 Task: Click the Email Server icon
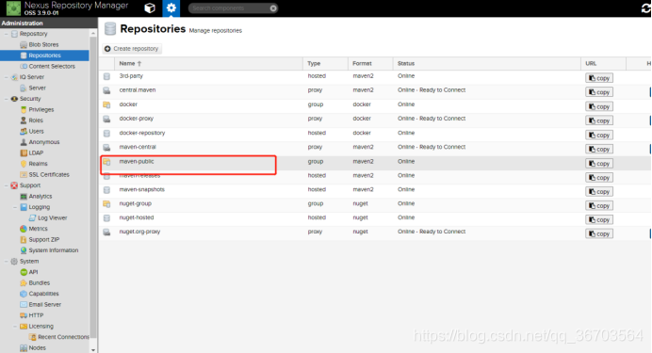pyautogui.click(x=24, y=305)
